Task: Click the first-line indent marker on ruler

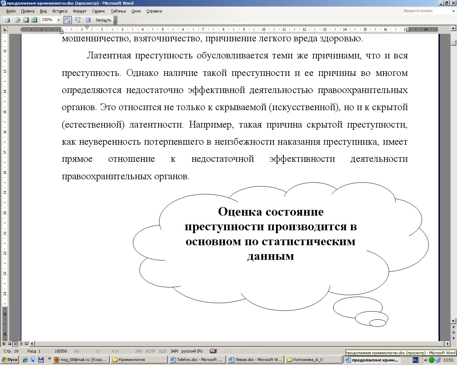Action: point(87,27)
